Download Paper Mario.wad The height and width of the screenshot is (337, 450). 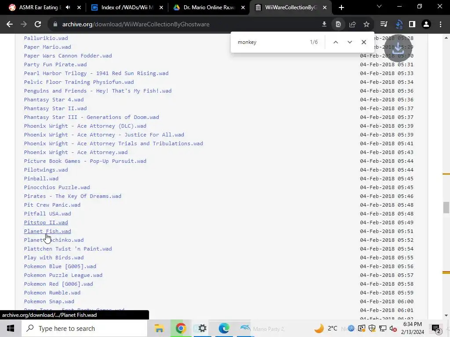pyautogui.click(x=47, y=47)
